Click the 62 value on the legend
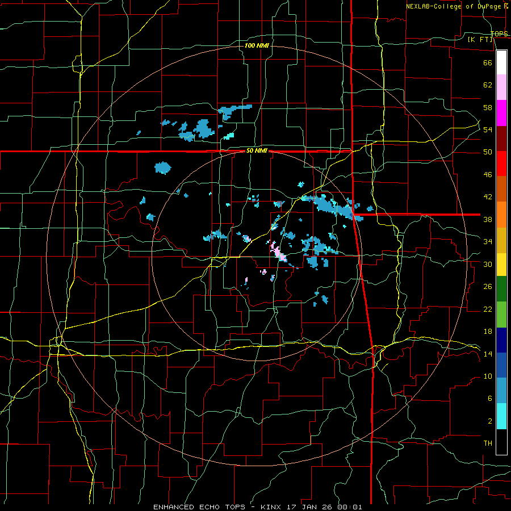The width and height of the screenshot is (511, 511). 488,85
